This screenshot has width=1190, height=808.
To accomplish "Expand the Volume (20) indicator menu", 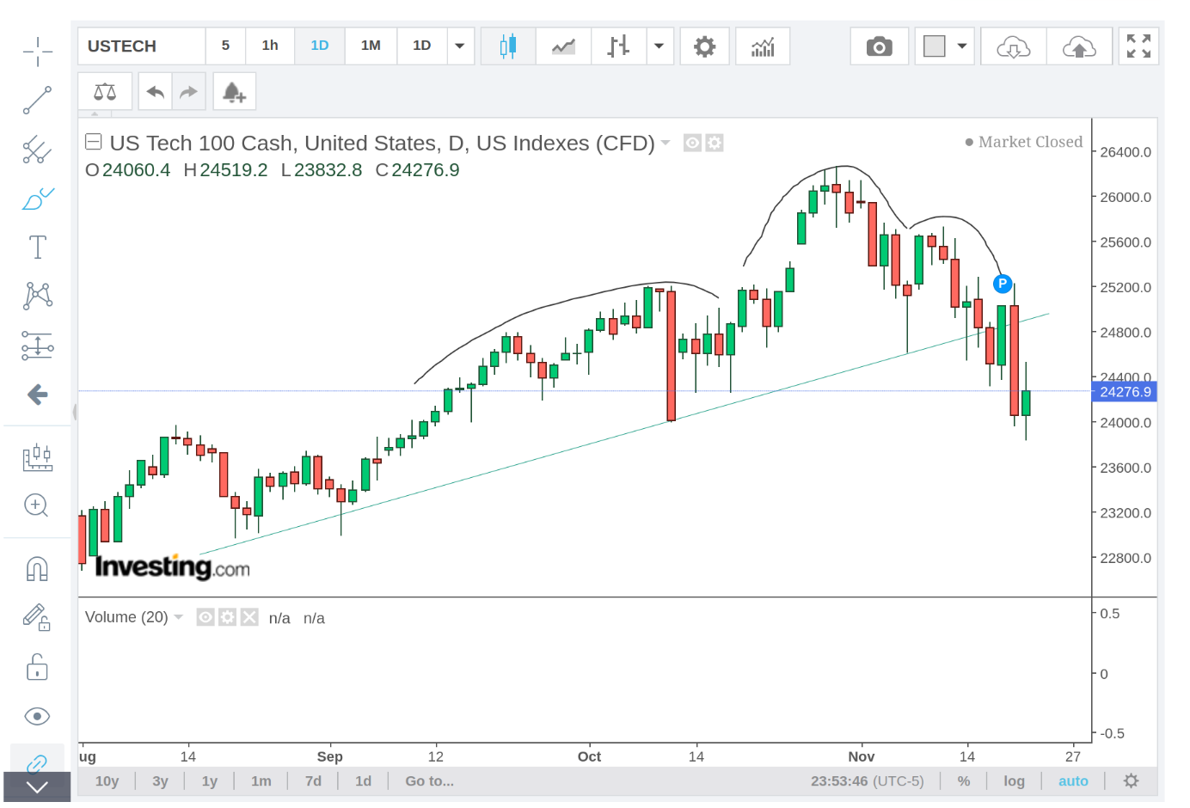I will pos(179,617).
